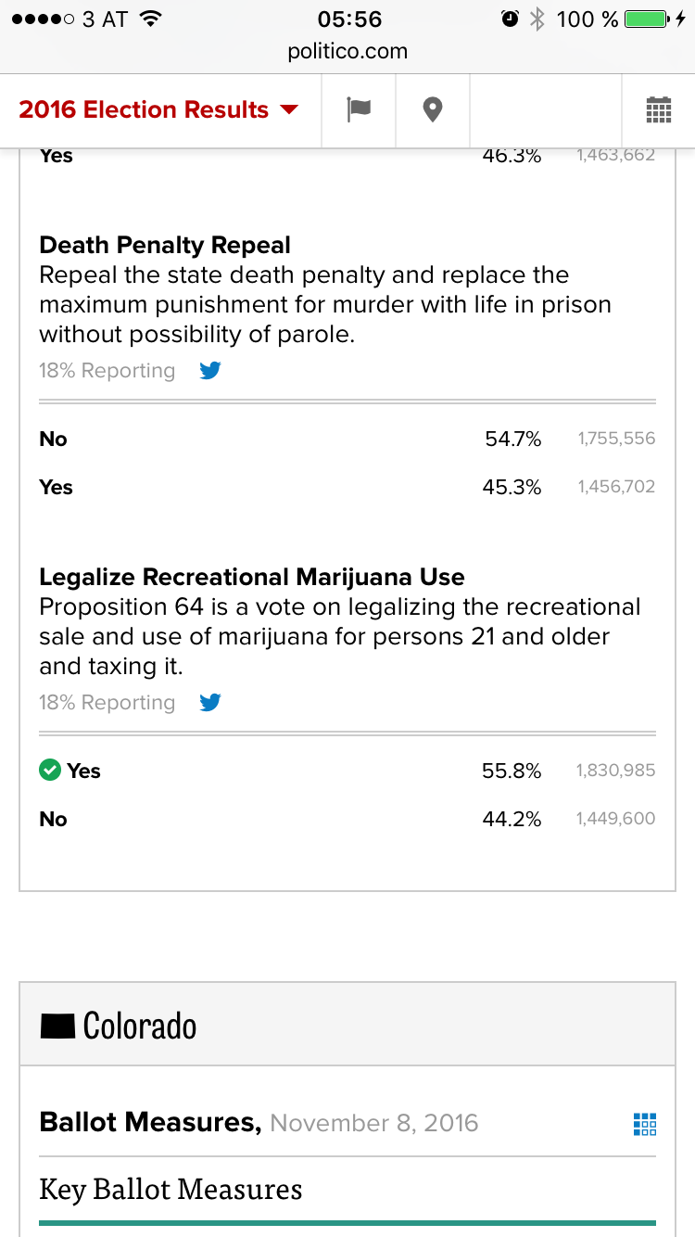Tap Twitter icon under Death Penalty Repeal
Image resolution: width=695 pixels, height=1237 pixels.
tap(210, 371)
